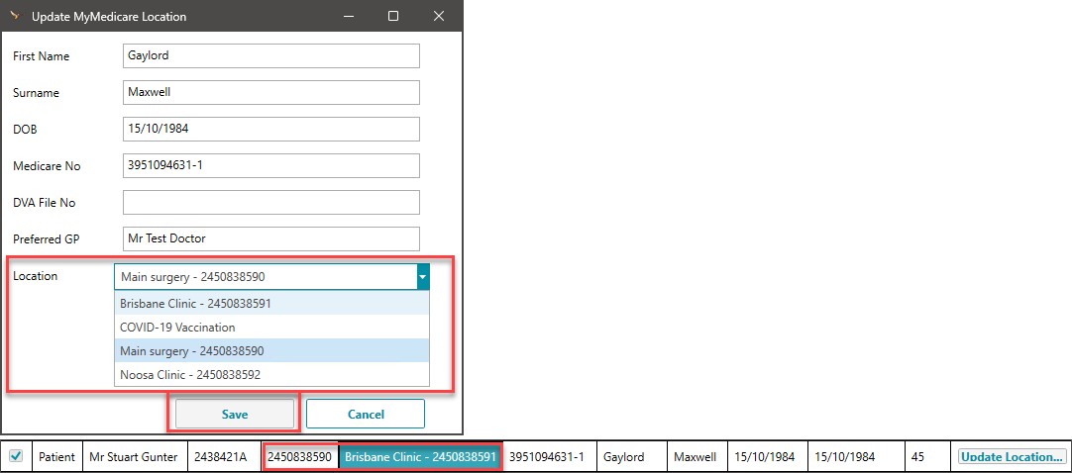Tick the checkbox in the patient row
The image size is (1072, 473).
16,456
